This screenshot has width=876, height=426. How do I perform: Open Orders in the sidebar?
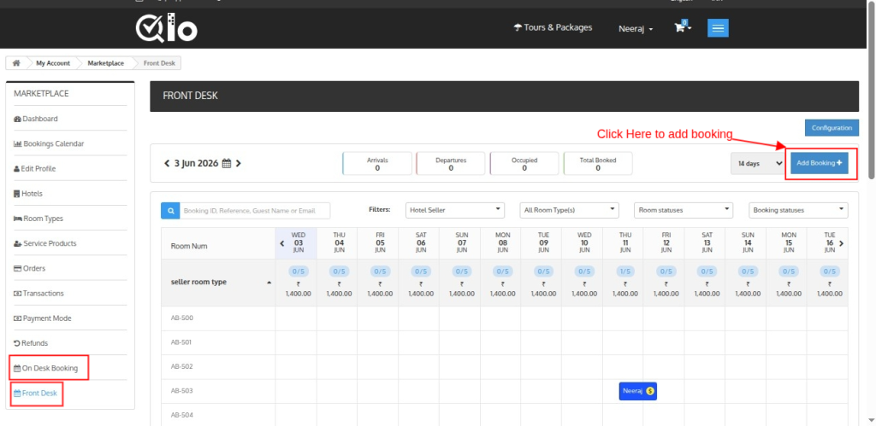click(x=30, y=268)
